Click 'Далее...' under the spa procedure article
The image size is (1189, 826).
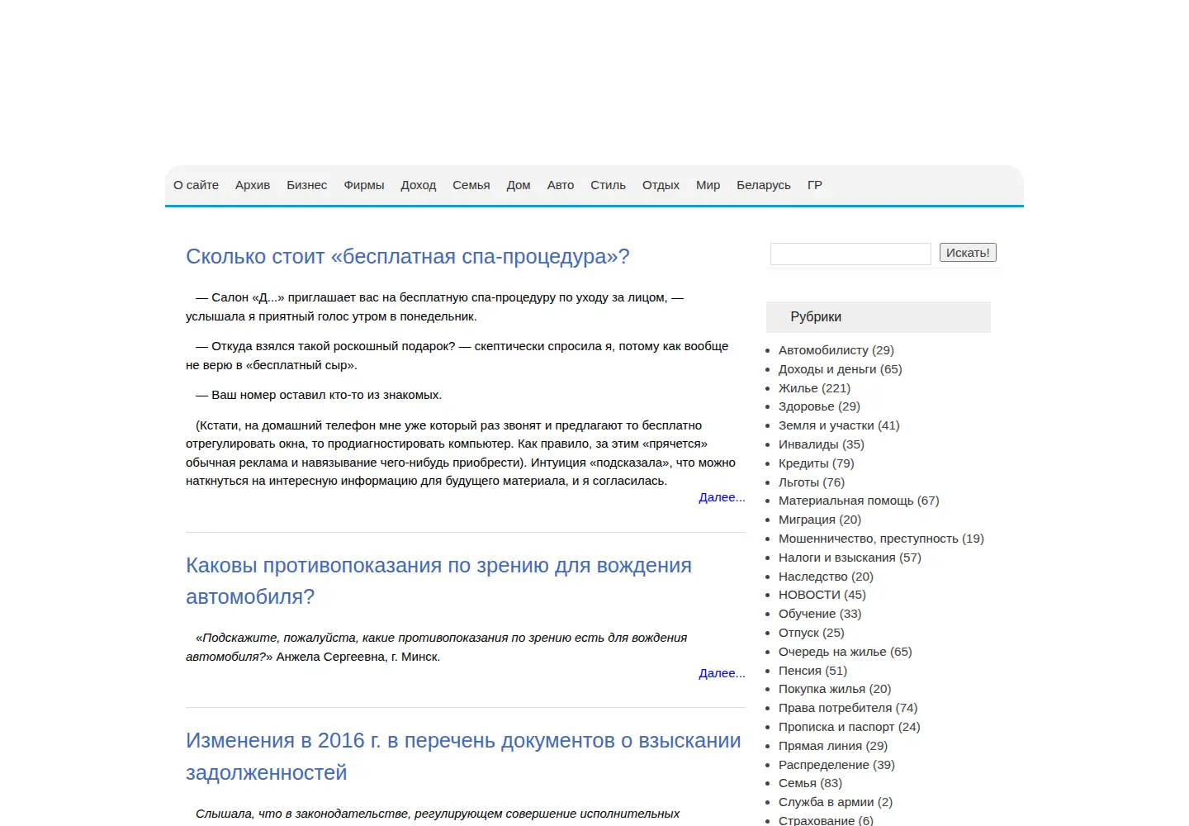tap(722, 497)
